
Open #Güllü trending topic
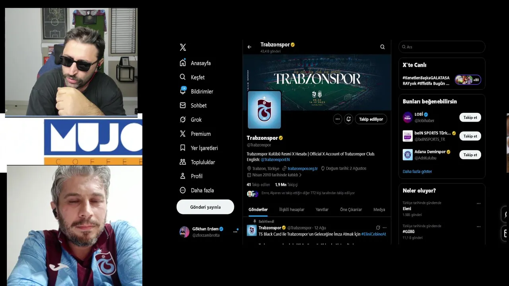pyautogui.click(x=408, y=232)
